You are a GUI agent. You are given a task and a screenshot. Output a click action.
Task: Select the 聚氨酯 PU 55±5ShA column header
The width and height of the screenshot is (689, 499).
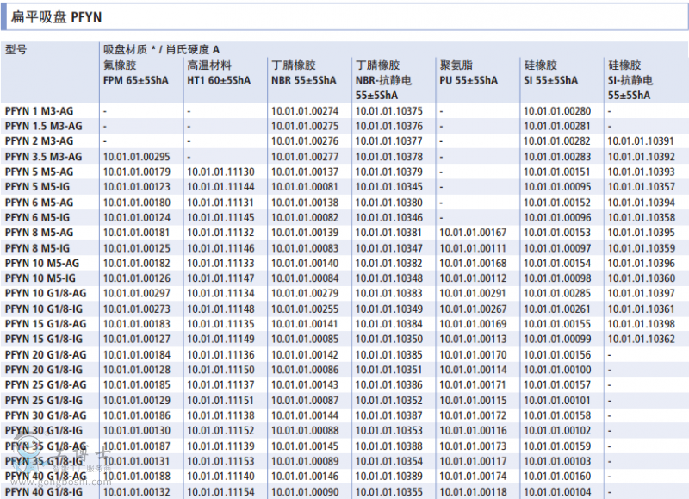[469, 73]
